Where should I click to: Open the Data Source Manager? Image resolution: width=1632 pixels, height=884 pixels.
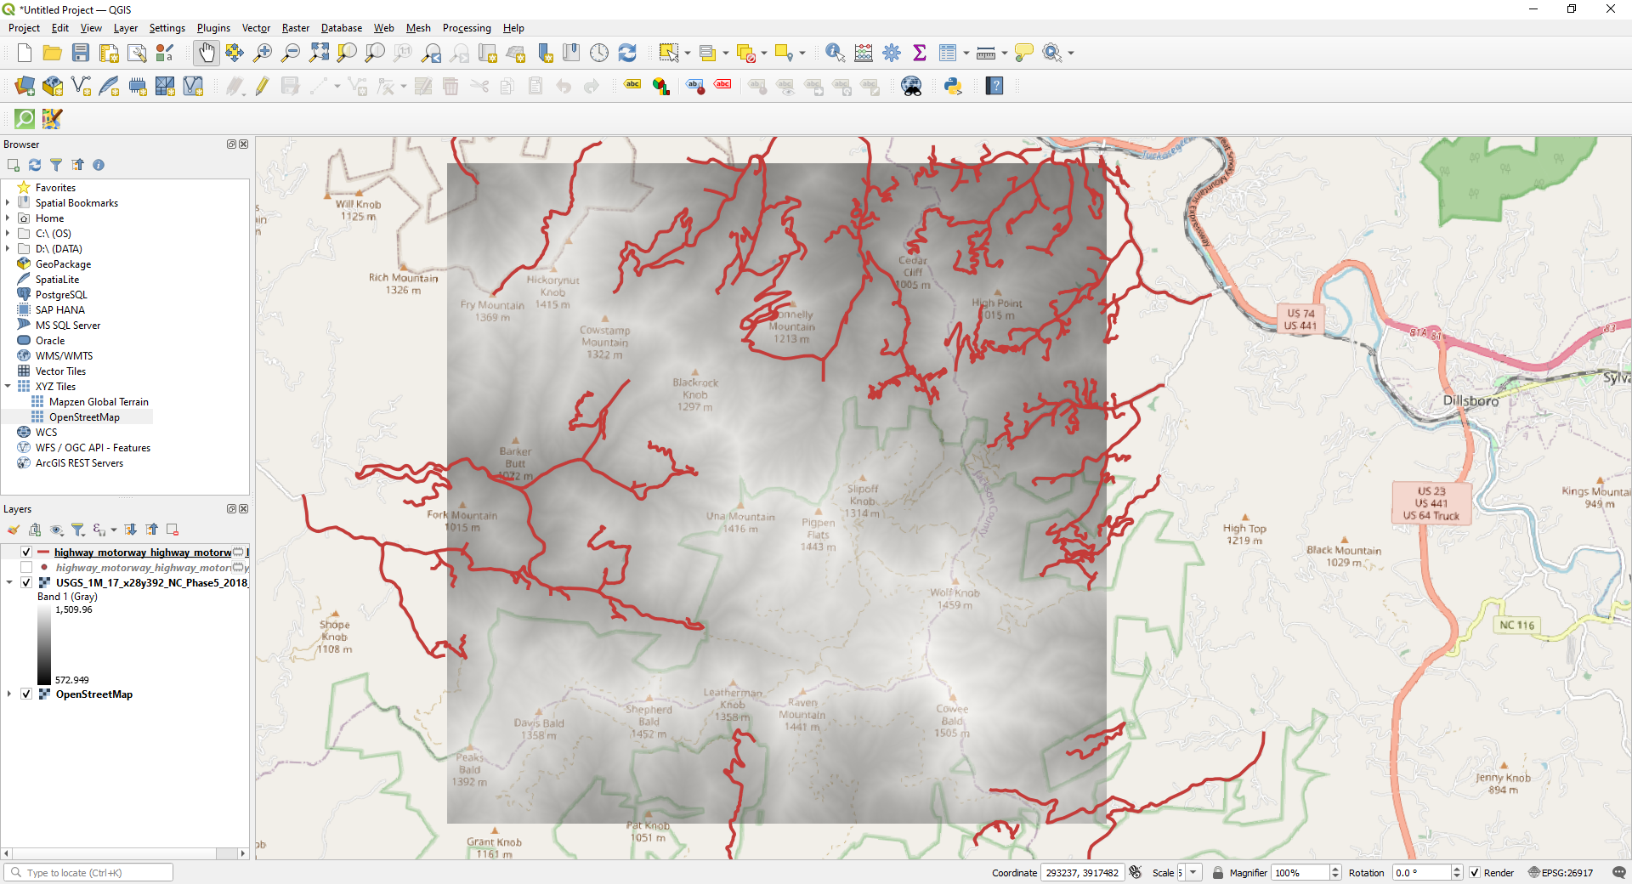pyautogui.click(x=25, y=86)
